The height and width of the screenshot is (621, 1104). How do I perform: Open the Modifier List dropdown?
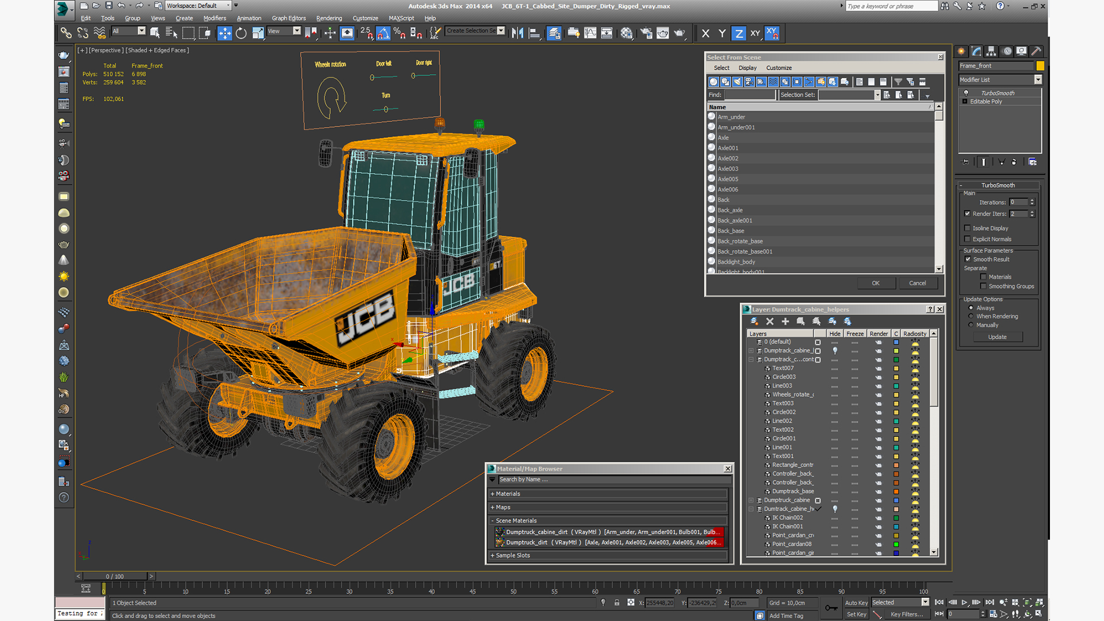[1000, 80]
